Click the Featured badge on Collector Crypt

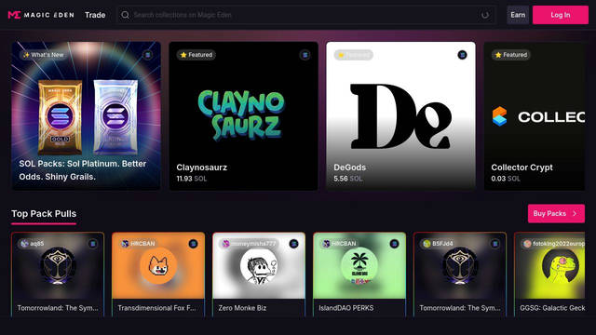point(511,55)
